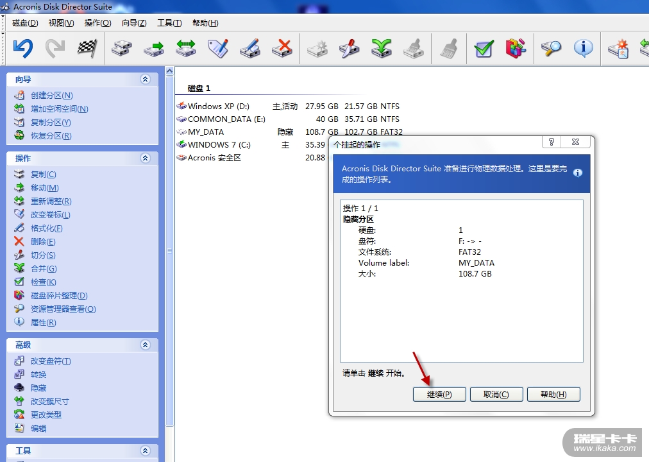Click 增加空闲空间(N) wizard link
649x462 pixels.
tap(59, 109)
